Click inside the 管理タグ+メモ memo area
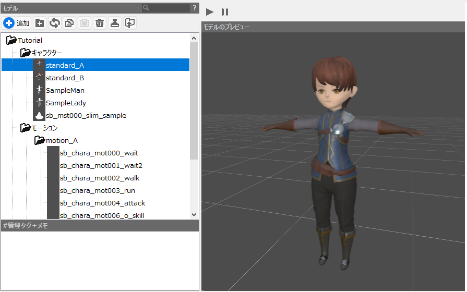Screen dimensions: 467x292 pyautogui.click(x=99, y=260)
